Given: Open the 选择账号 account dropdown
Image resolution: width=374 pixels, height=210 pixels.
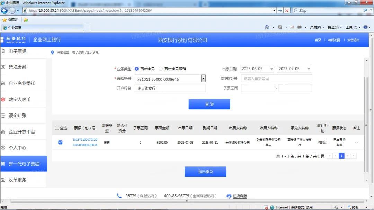Looking at the screenshot, I should click(203, 79).
